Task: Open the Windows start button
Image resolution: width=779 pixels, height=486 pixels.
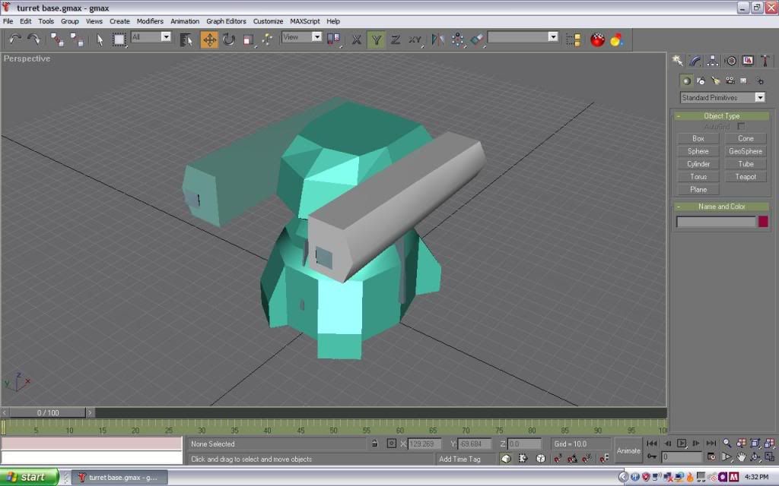Action: (30, 477)
